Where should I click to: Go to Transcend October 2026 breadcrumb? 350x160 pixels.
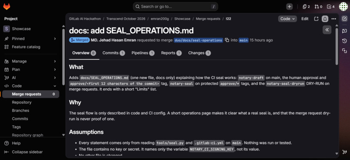tap(125, 19)
